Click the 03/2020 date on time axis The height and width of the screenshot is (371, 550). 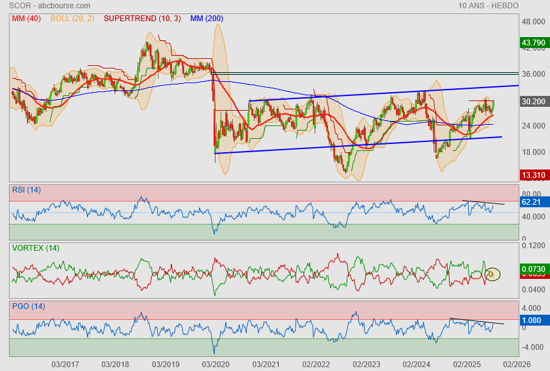(x=216, y=364)
